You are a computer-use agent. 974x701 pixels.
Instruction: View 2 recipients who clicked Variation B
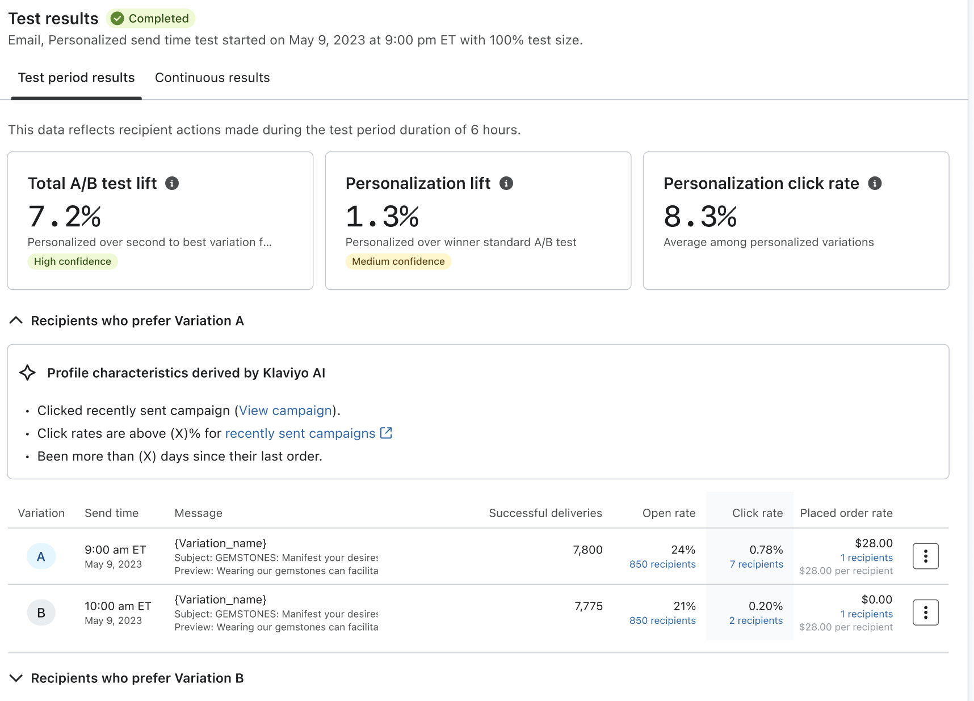(x=755, y=620)
